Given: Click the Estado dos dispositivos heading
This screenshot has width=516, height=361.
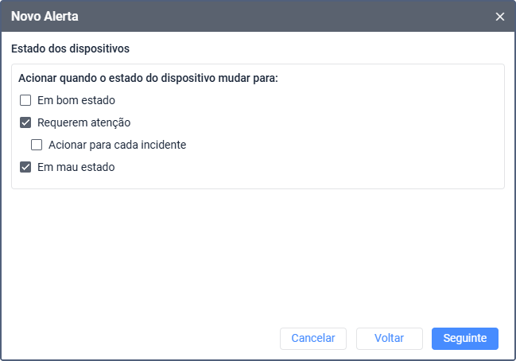Looking at the screenshot, I should pos(71,49).
